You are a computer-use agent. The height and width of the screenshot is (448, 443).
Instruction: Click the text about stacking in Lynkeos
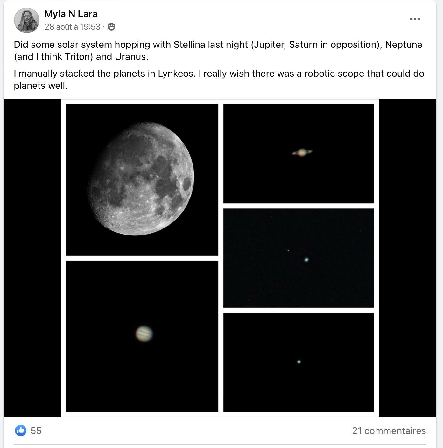pyautogui.click(x=219, y=79)
